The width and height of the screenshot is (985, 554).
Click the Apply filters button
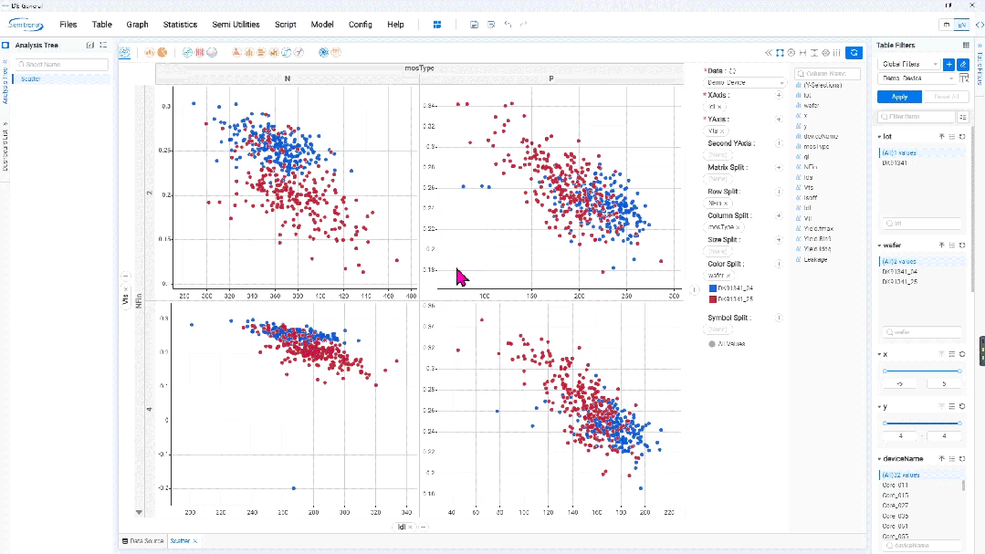tap(899, 97)
